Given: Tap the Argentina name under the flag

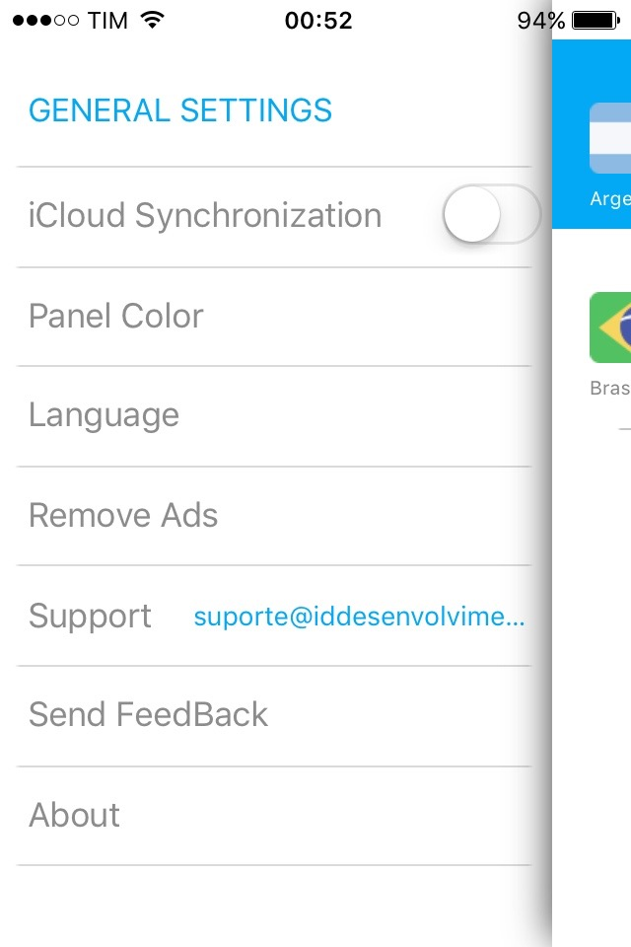Looking at the screenshot, I should (611, 199).
